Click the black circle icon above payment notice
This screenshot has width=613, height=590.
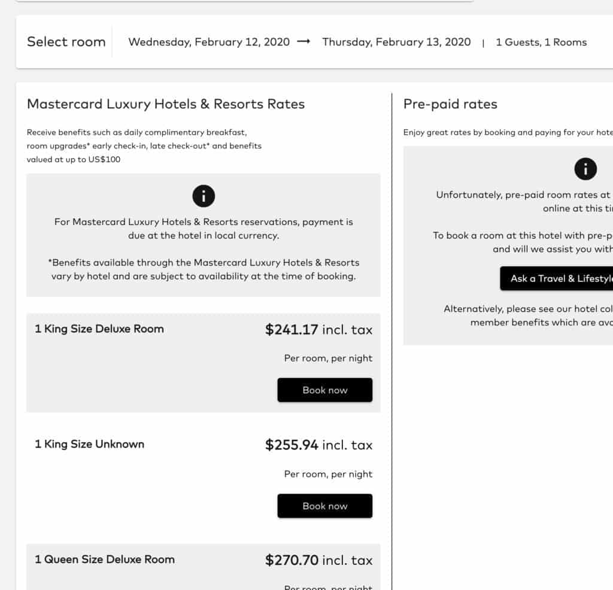[203, 196]
